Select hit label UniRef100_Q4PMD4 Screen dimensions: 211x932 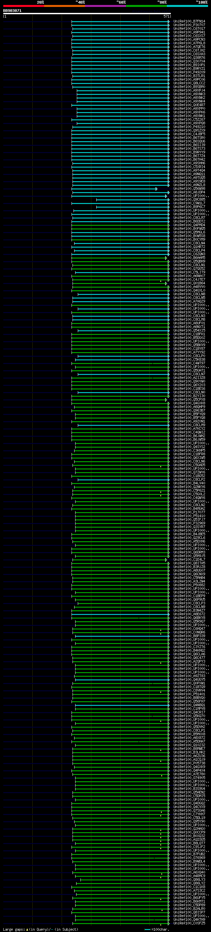[x=189, y=225]
